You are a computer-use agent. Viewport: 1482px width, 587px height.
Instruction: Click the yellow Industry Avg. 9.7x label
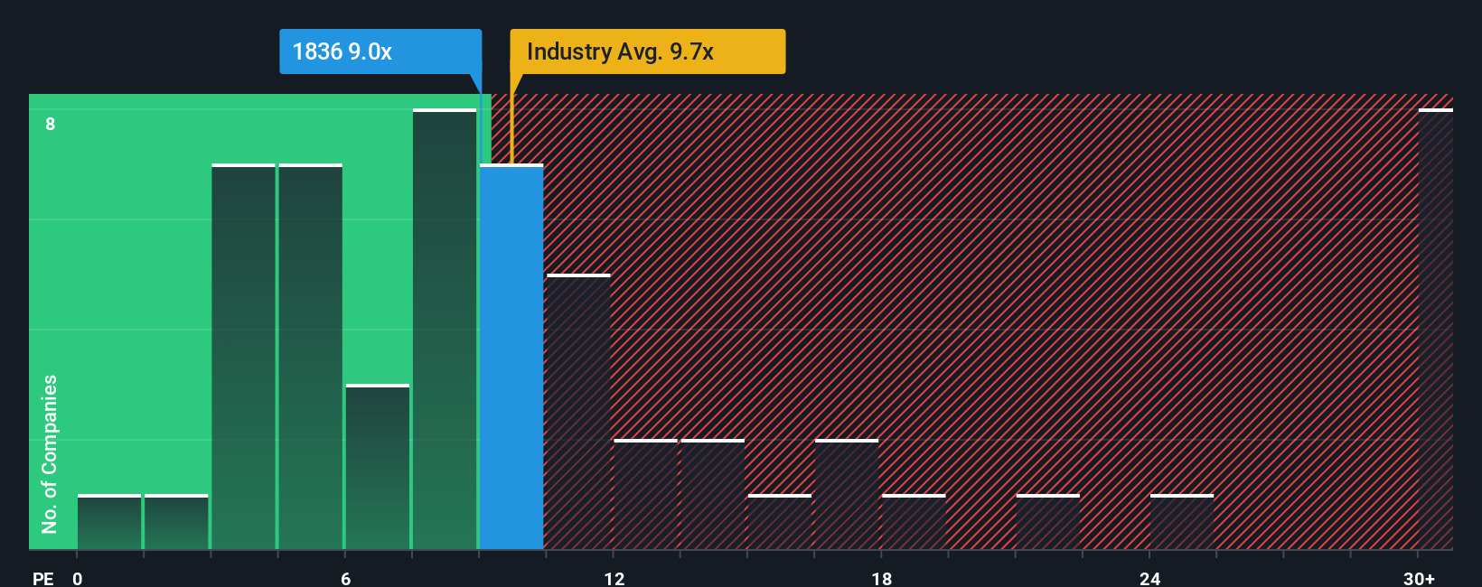click(x=647, y=51)
